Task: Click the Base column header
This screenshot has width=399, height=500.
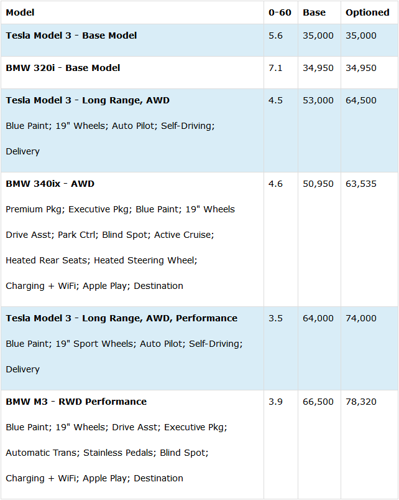Action: [314, 12]
